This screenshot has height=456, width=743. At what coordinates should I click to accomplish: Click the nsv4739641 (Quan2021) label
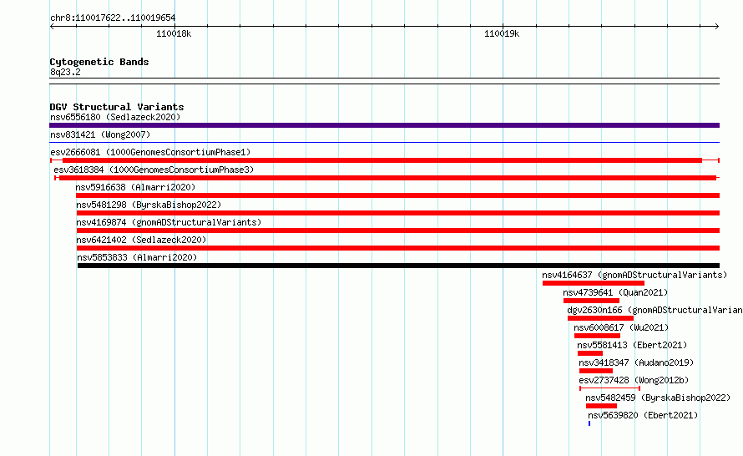point(615,292)
